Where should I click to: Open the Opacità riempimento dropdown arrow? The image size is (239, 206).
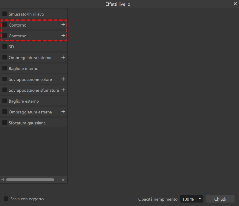tap(200, 199)
